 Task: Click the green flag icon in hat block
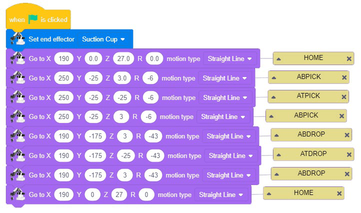point(33,19)
